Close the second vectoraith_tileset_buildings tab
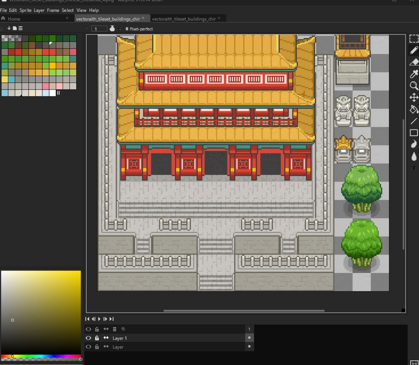 (219, 18)
